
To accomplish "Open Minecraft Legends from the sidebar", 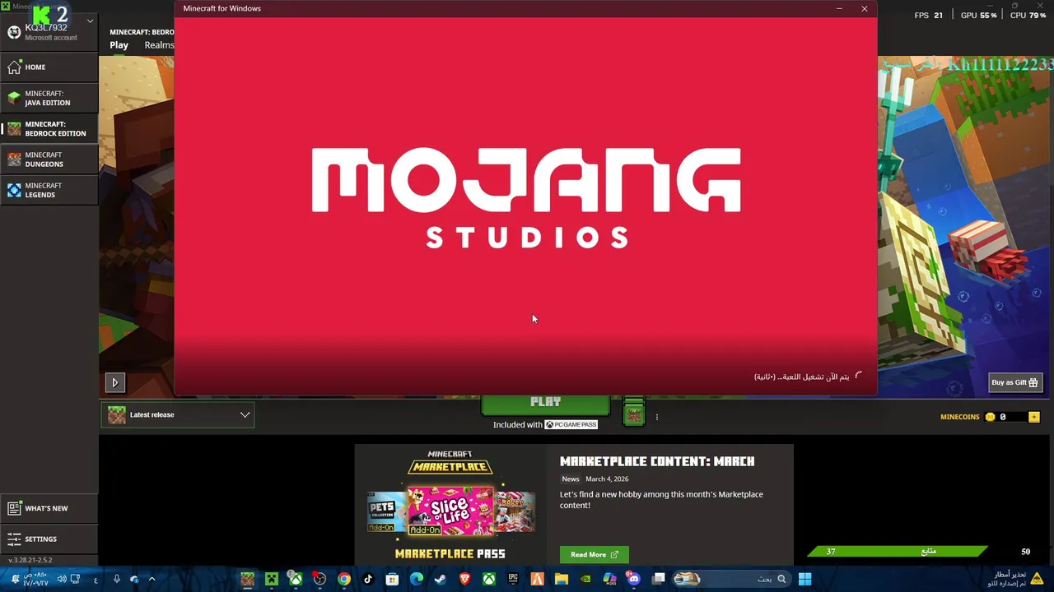I will click(x=49, y=190).
